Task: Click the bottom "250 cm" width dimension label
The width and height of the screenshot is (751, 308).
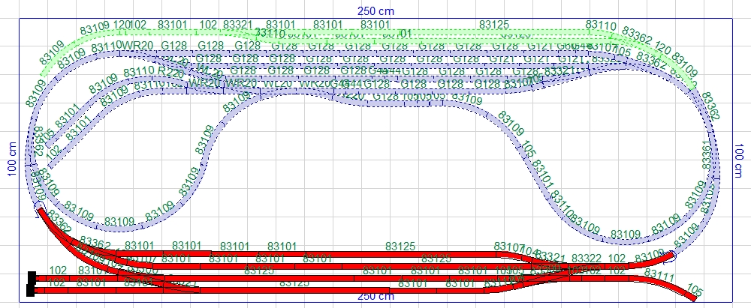Action: pyautogui.click(x=376, y=297)
